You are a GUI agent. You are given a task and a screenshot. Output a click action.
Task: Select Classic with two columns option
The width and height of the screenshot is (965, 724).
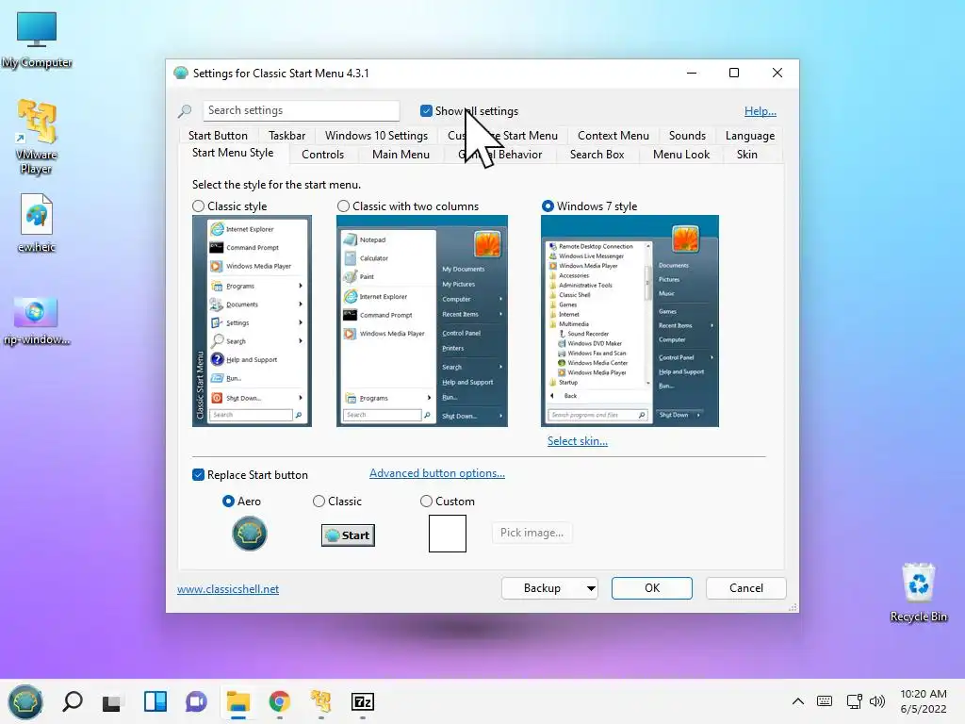[343, 206]
